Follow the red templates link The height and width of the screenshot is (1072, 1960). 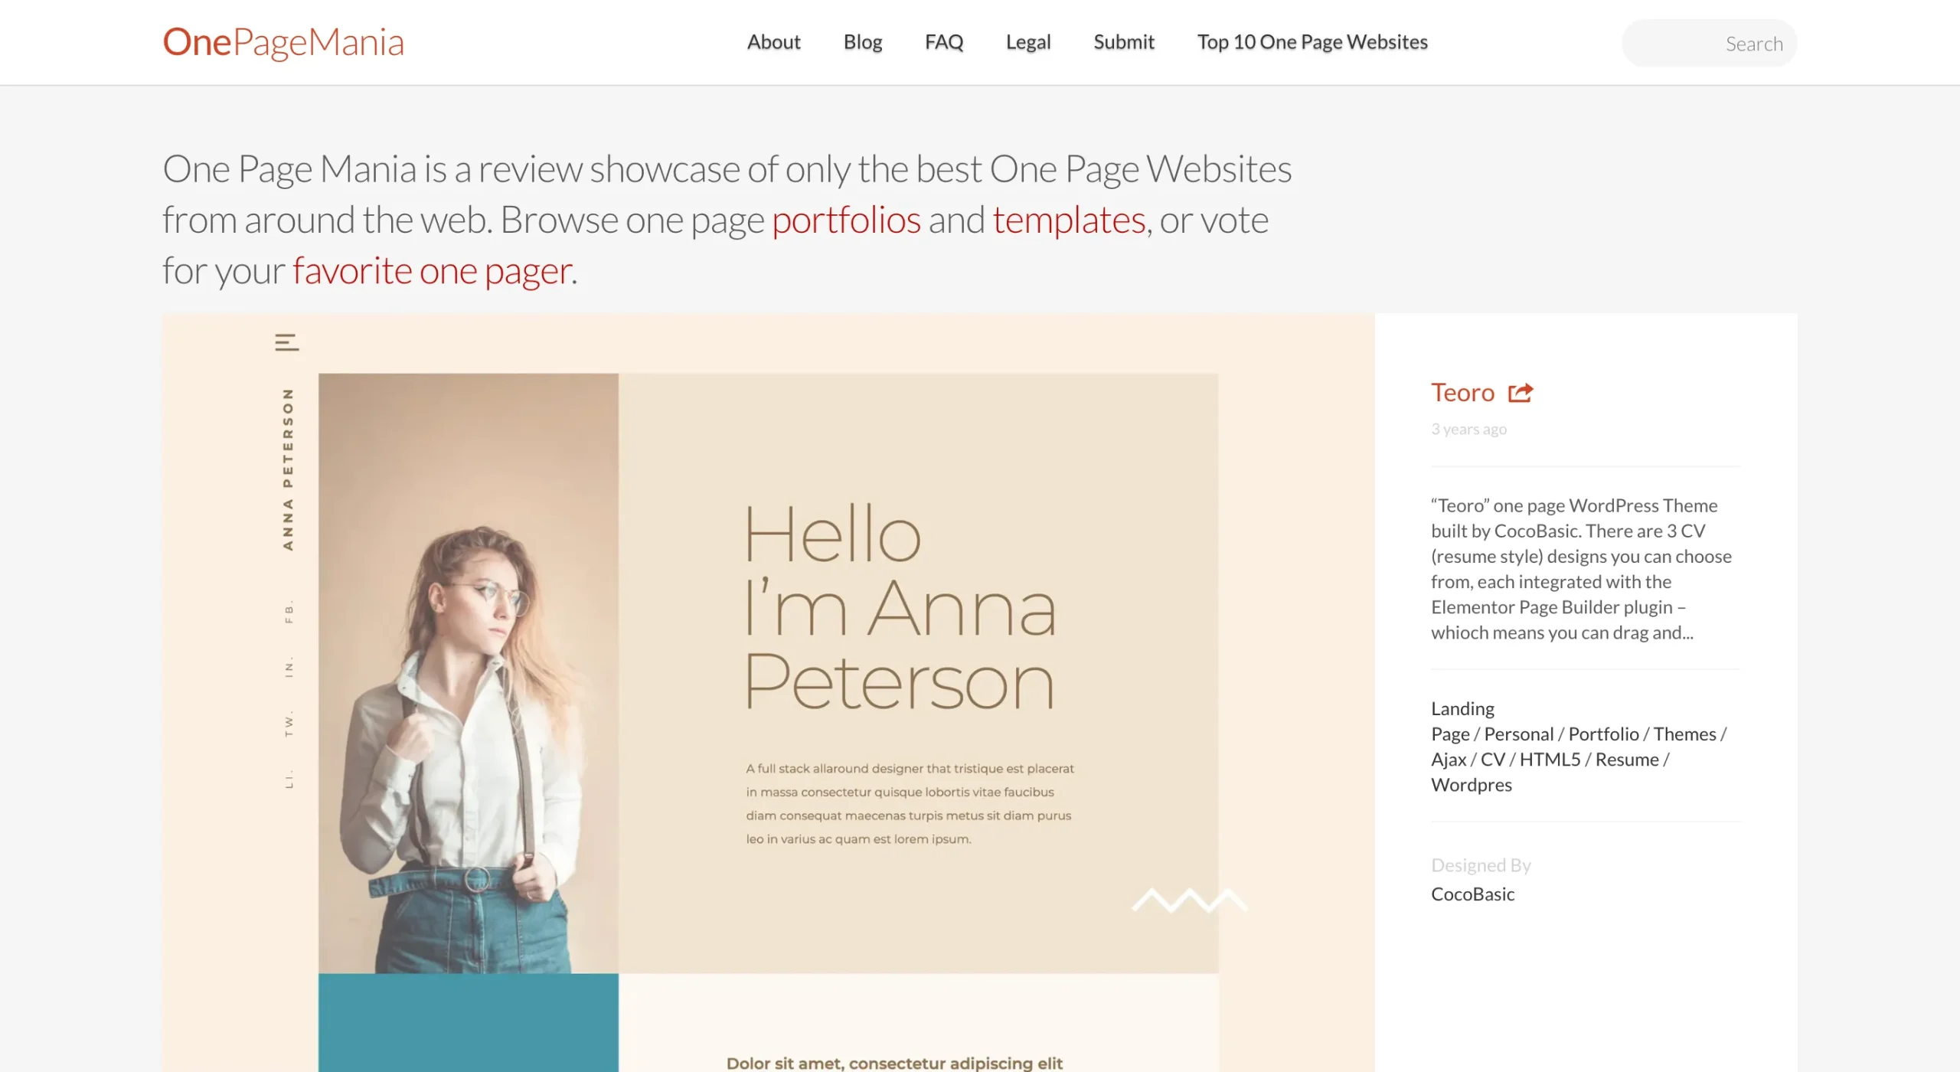(1069, 221)
